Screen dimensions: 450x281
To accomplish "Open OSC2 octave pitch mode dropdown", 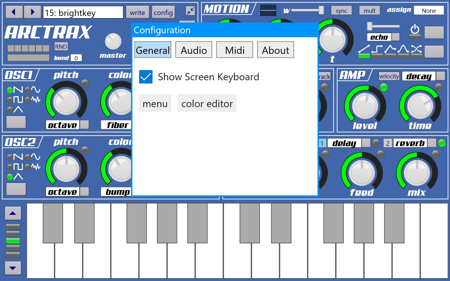I will pos(67,192).
